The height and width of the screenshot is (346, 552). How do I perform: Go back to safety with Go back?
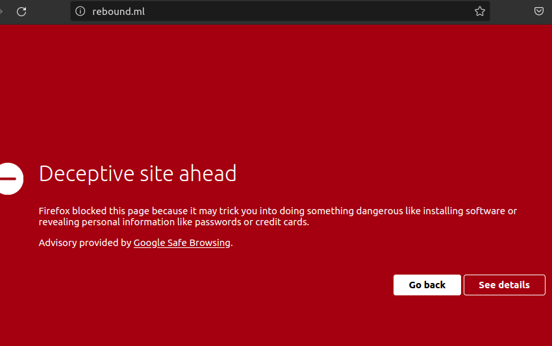point(427,285)
